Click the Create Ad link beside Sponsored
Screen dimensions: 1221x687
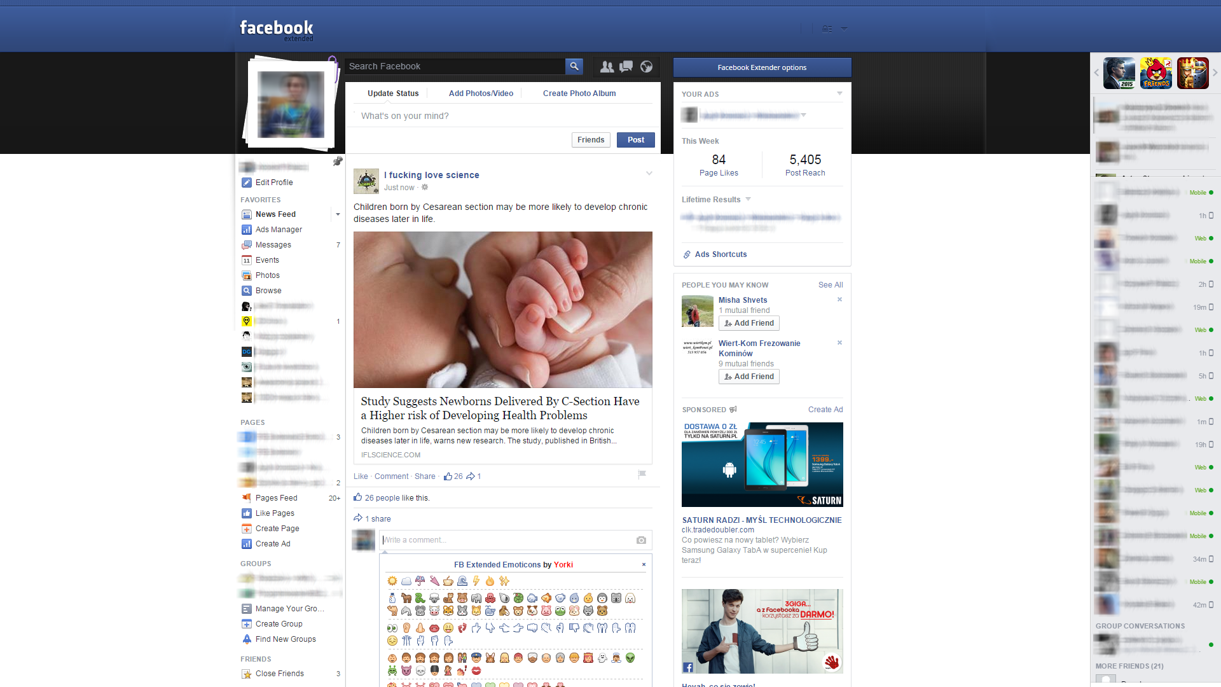[825, 410]
